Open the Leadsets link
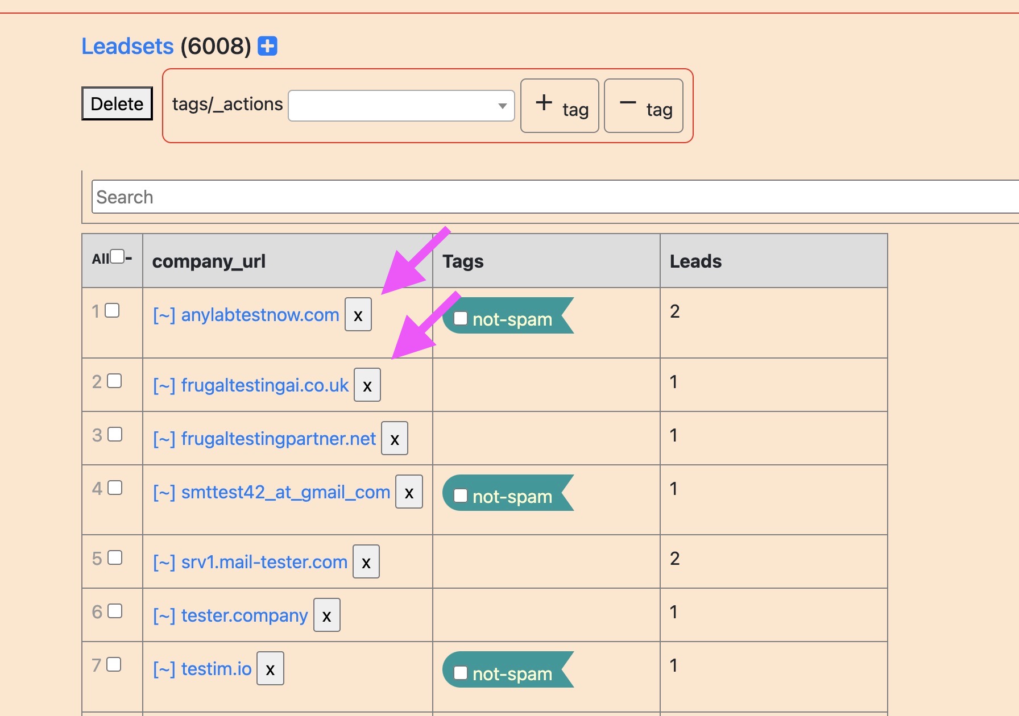The width and height of the screenshot is (1019, 716). [x=127, y=46]
